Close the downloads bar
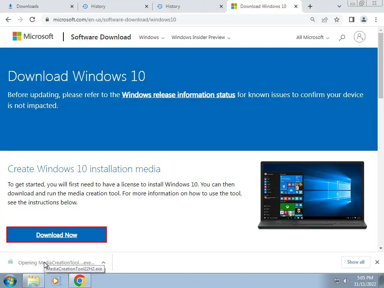 coord(377,262)
